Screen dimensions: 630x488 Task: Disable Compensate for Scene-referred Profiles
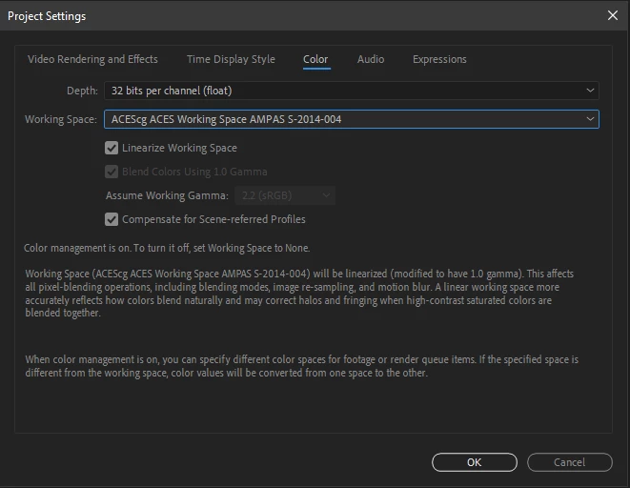(112, 219)
